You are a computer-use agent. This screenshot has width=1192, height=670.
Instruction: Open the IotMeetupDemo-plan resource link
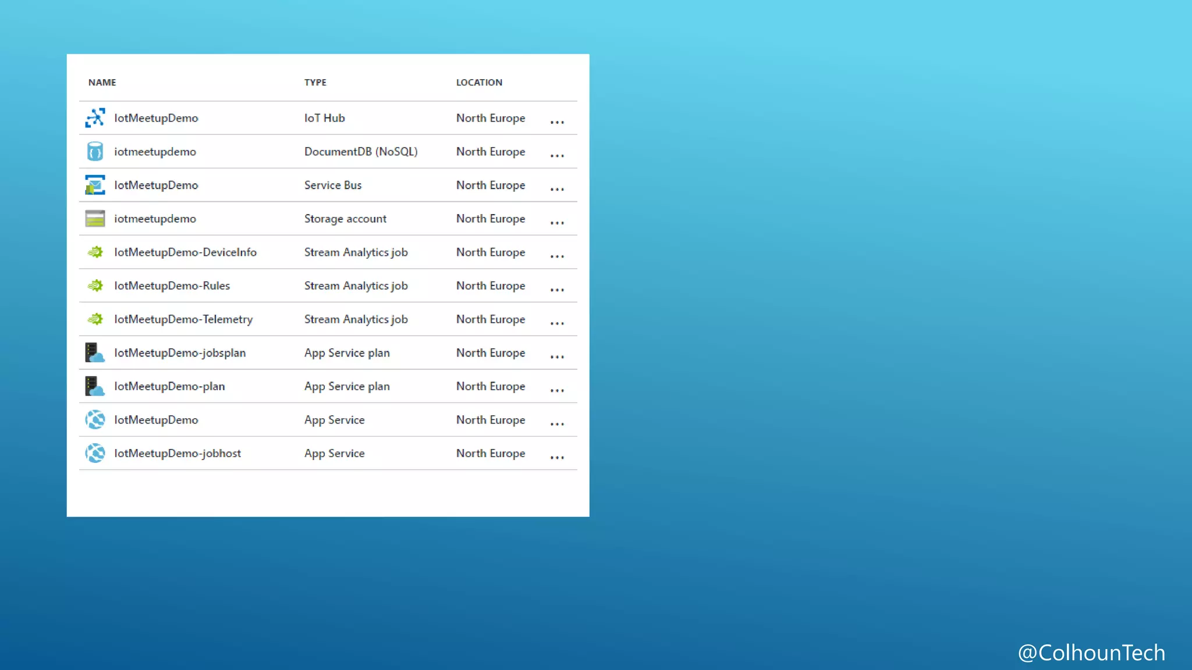pyautogui.click(x=169, y=386)
